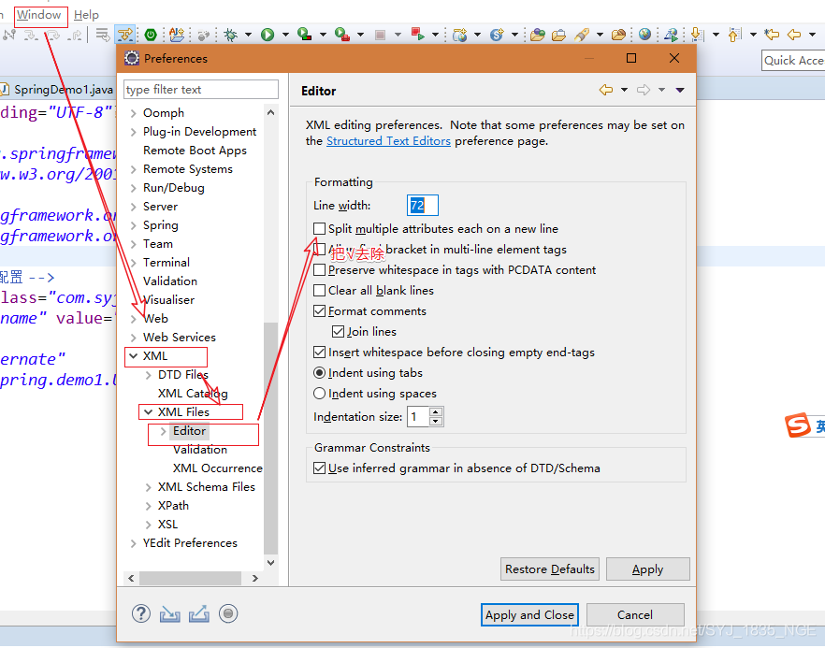Click the Apply and Close button
This screenshot has width=825, height=648.
coord(529,614)
